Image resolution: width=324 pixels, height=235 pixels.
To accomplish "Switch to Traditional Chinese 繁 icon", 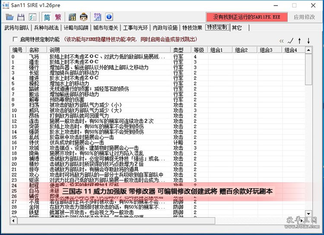I will [58, 17].
